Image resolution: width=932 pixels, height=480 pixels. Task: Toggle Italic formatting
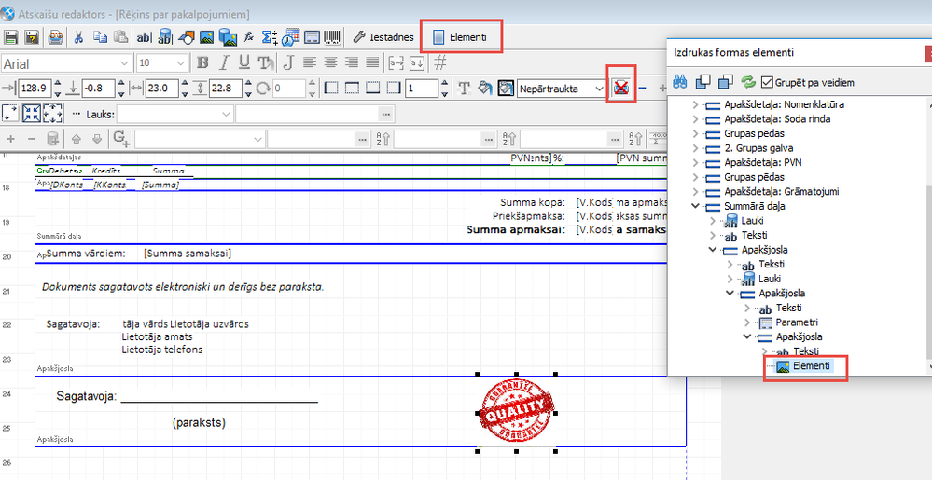(x=224, y=62)
